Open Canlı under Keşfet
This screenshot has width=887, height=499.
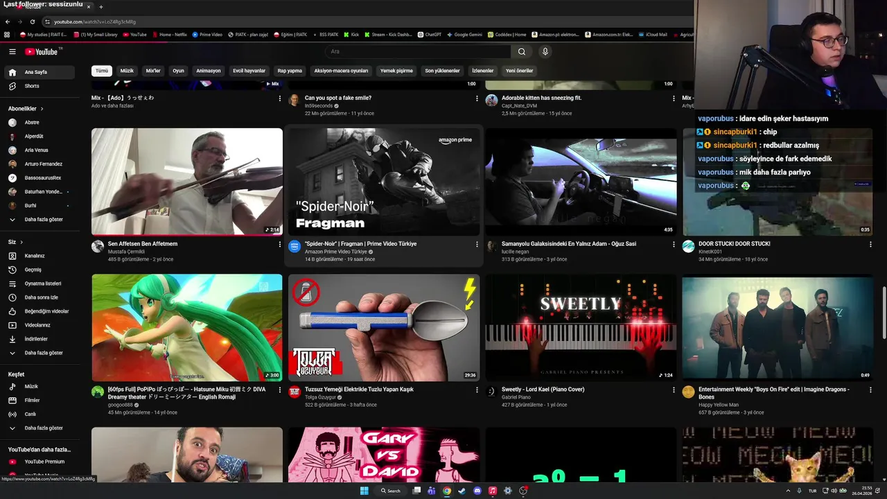tap(40, 414)
